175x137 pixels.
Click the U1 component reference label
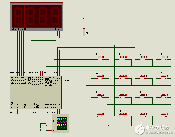(x=64, y=78)
